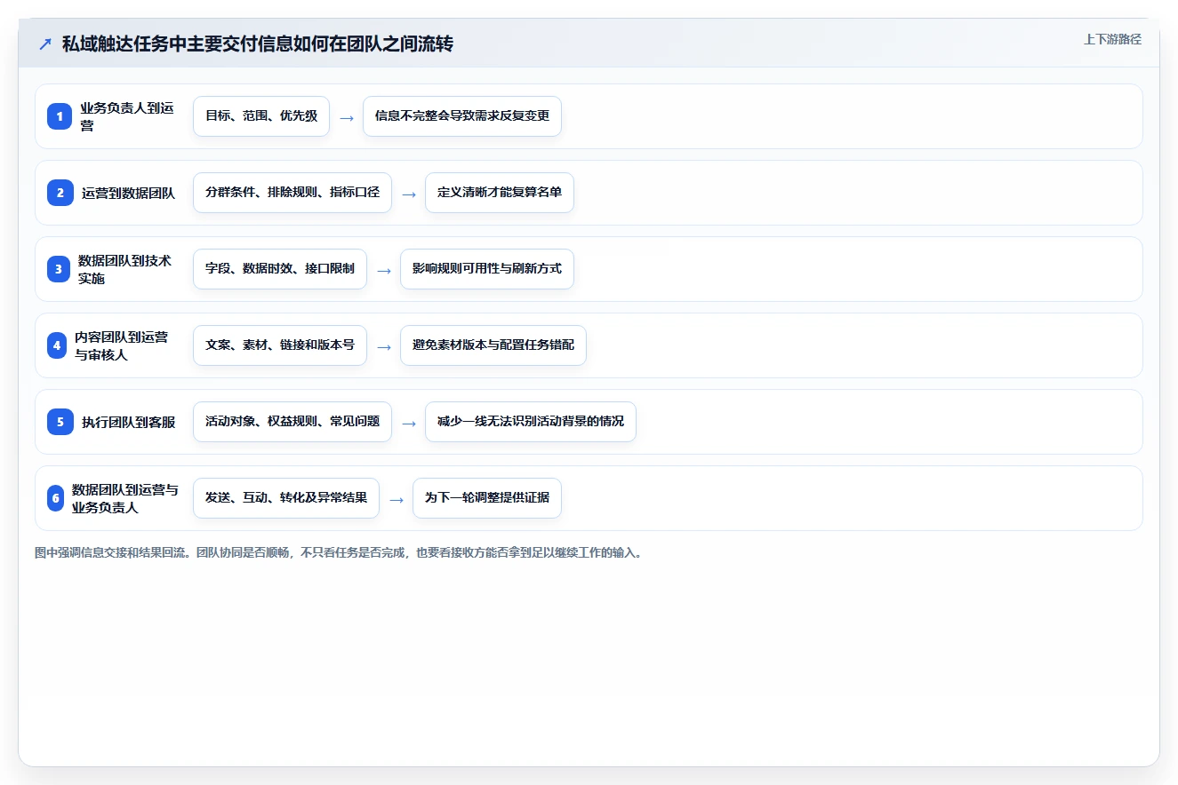Click the footnote starting 图中强调信息交接和结果回流
Viewport: 1178px width, 785px height.
[338, 552]
